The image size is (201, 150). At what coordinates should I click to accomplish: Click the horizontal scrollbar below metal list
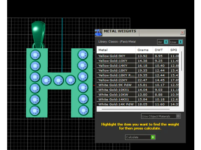[136, 109]
